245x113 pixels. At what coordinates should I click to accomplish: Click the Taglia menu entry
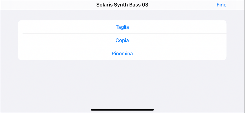122,27
